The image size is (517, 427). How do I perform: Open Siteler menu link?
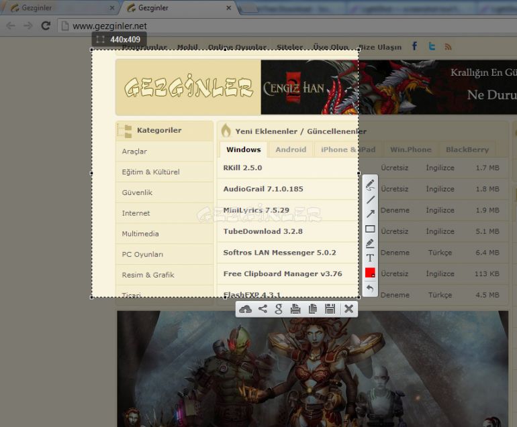tap(290, 47)
